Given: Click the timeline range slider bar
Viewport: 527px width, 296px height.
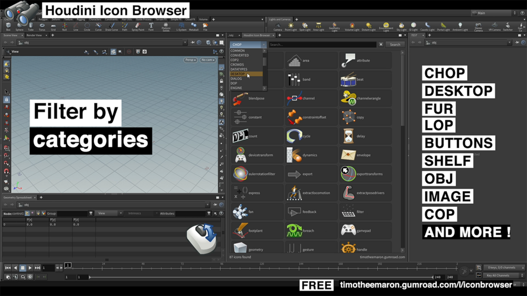Looking at the screenshot, I should (261, 277).
